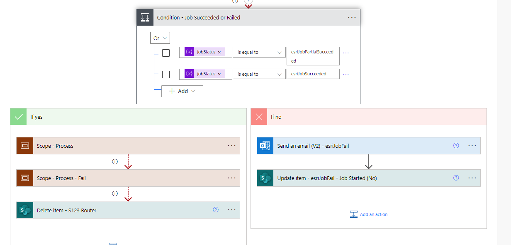Click the Scope - Process icon

pos(24,146)
